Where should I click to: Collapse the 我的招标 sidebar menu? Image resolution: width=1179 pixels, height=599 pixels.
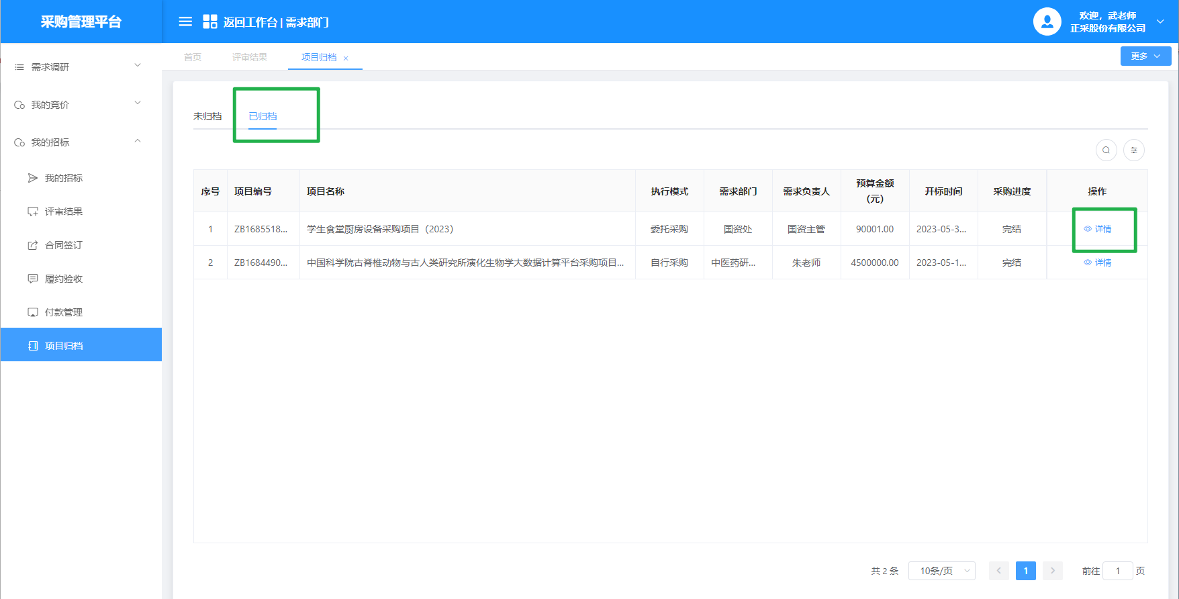click(x=81, y=142)
